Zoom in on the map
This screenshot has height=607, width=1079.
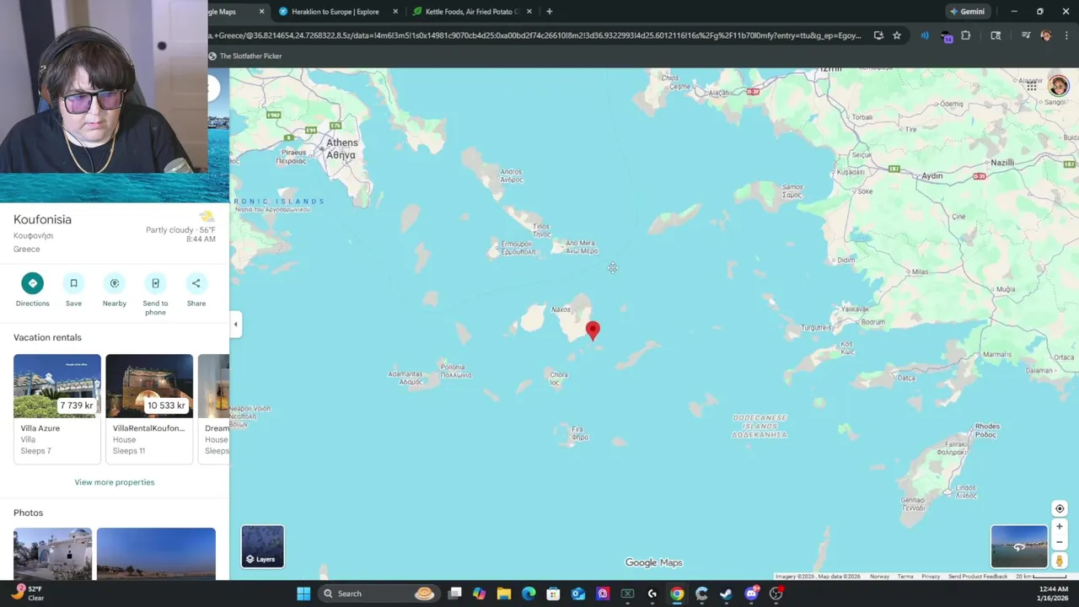pos(1060,527)
